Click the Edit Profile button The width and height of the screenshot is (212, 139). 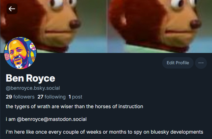(178, 63)
